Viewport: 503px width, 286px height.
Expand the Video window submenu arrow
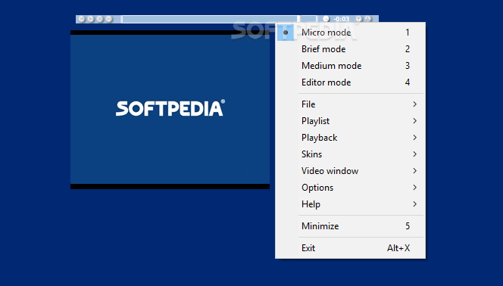tap(415, 171)
